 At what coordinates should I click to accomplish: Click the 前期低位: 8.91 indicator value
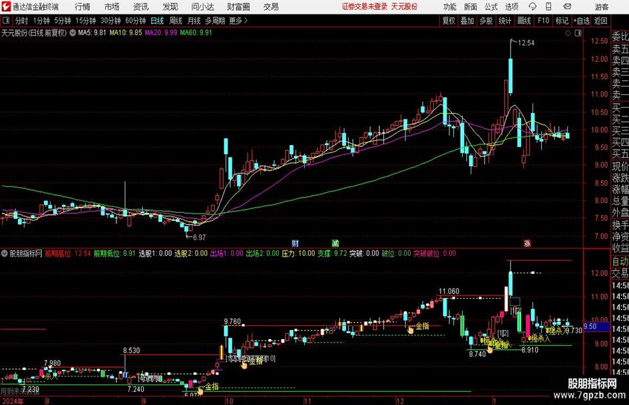tap(114, 253)
